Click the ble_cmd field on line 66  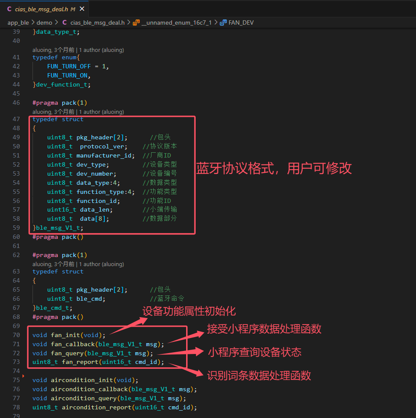89,299
